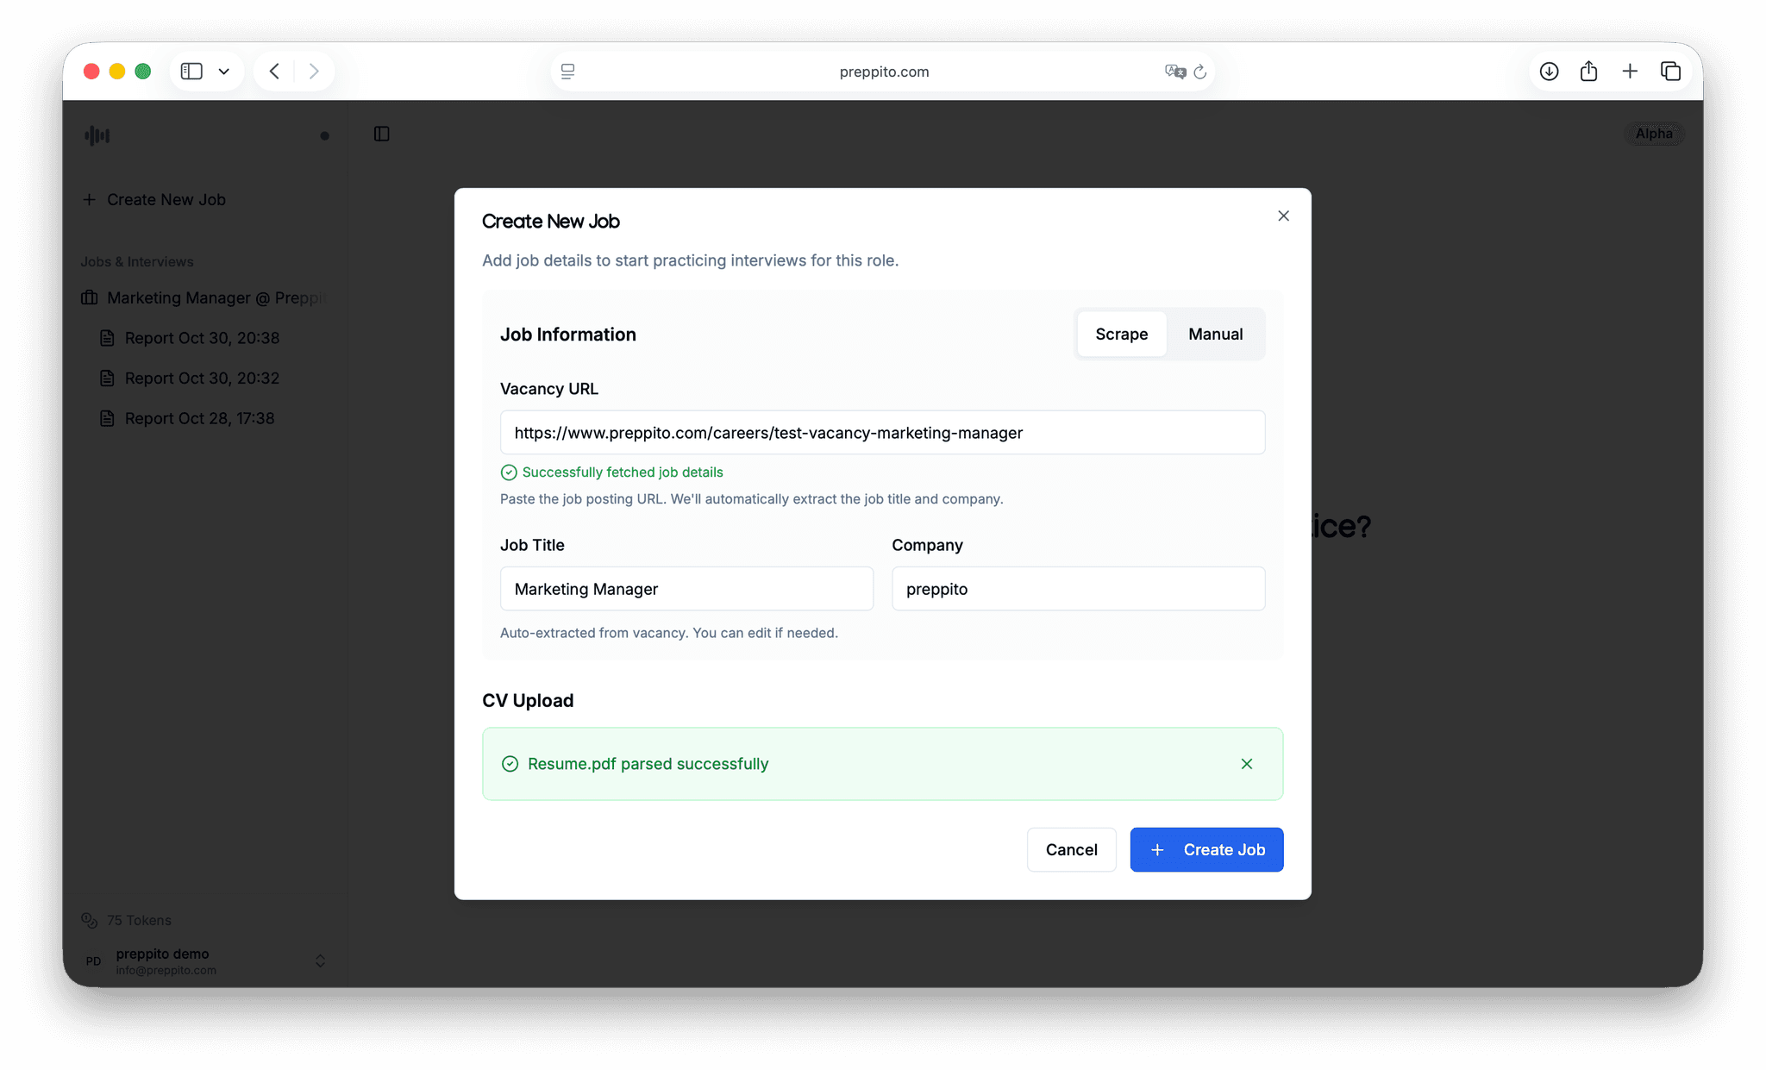
Task: Show the tab overview icon
Action: point(1670,72)
